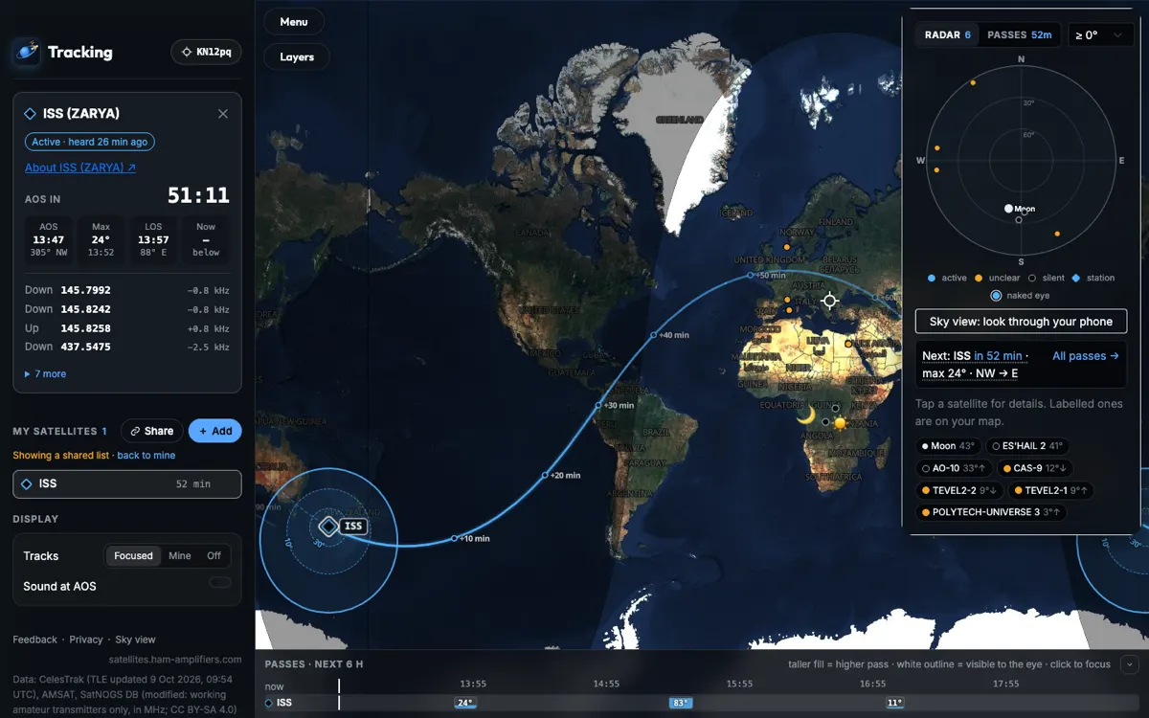Click the Max 24° cell
The image size is (1149, 718).
click(x=101, y=239)
